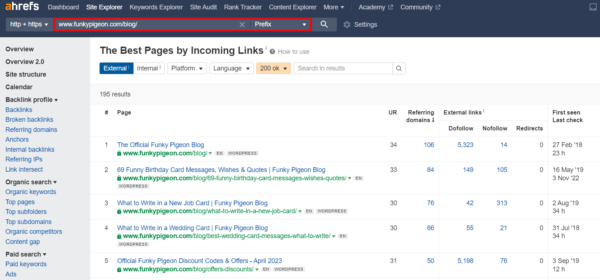Click the search icon next to Search in results
The width and height of the screenshot is (600, 280).
pyautogui.click(x=399, y=68)
